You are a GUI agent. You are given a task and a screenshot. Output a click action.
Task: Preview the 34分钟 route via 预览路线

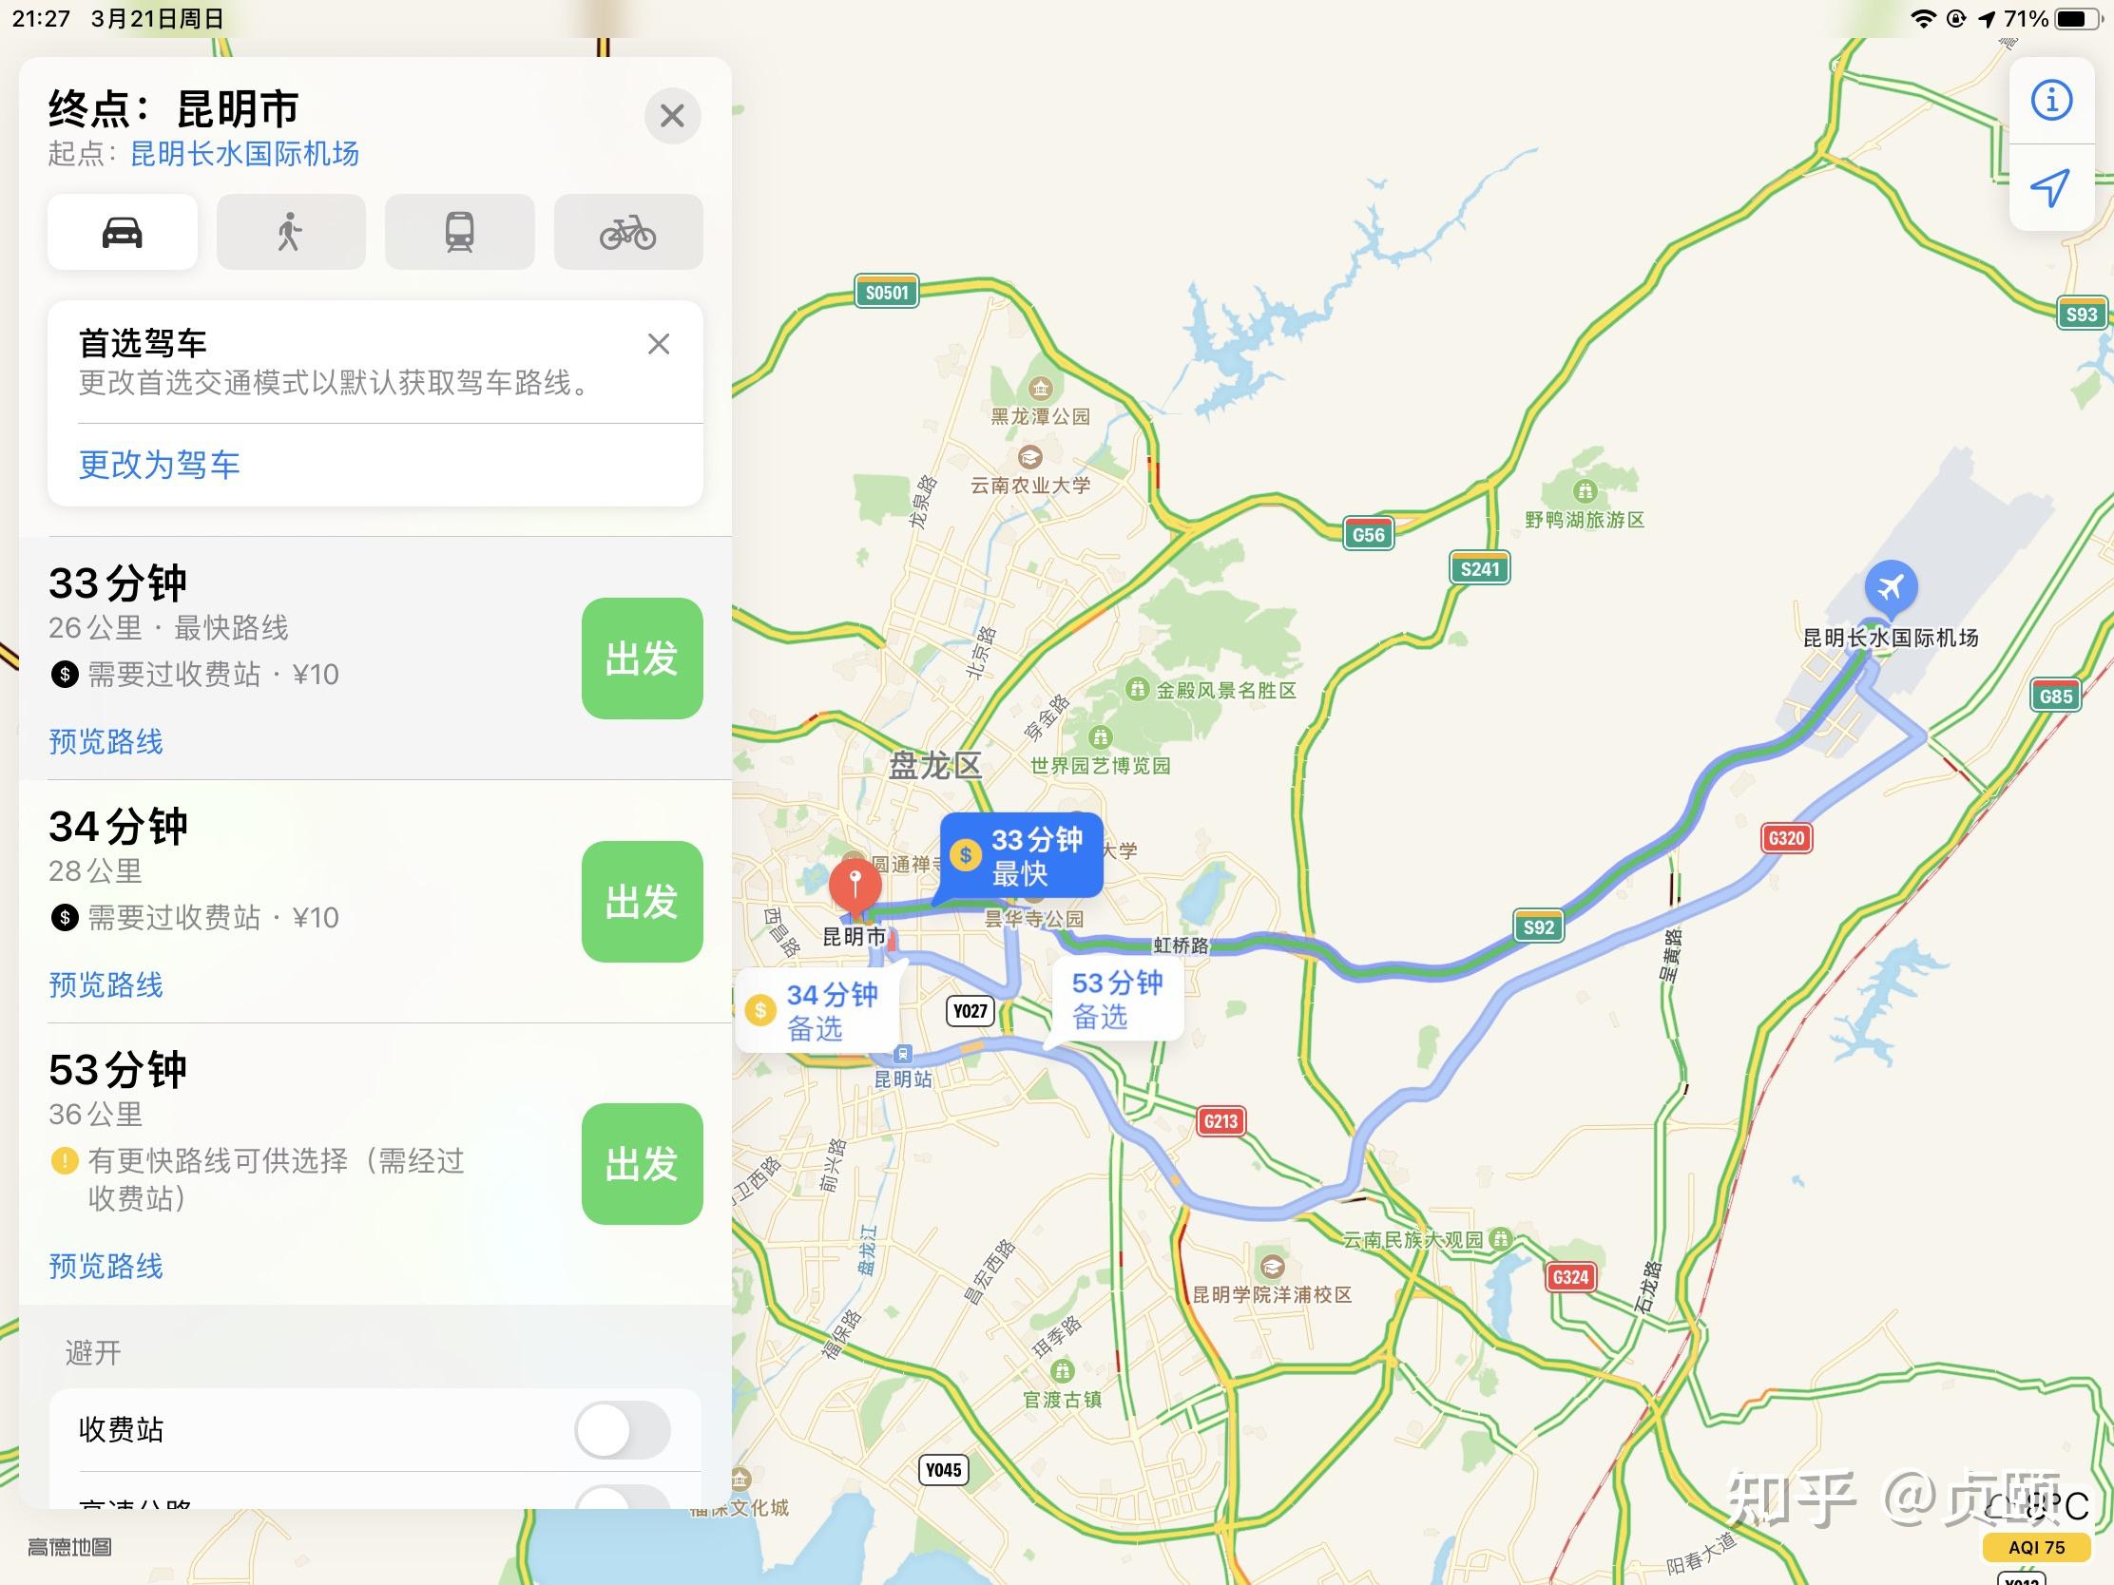click(106, 985)
